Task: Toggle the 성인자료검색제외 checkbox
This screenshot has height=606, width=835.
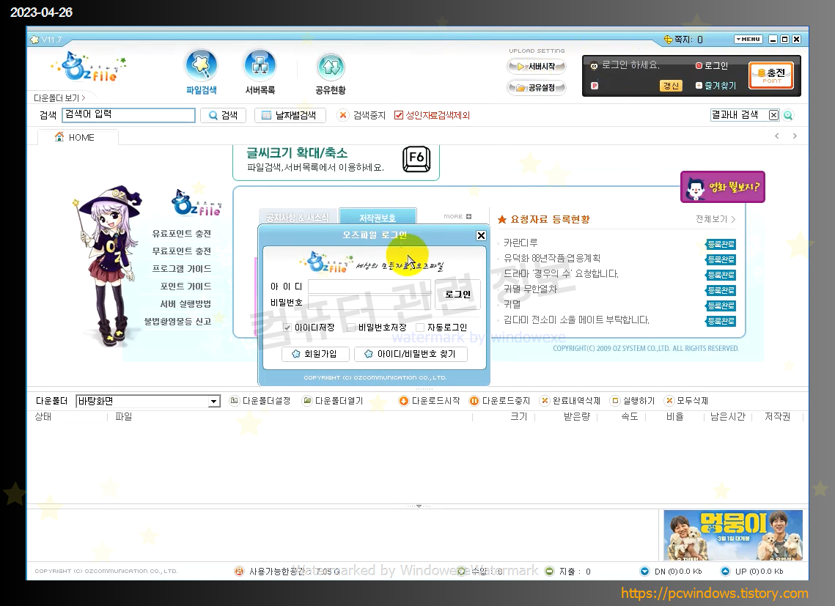Action: pos(398,115)
